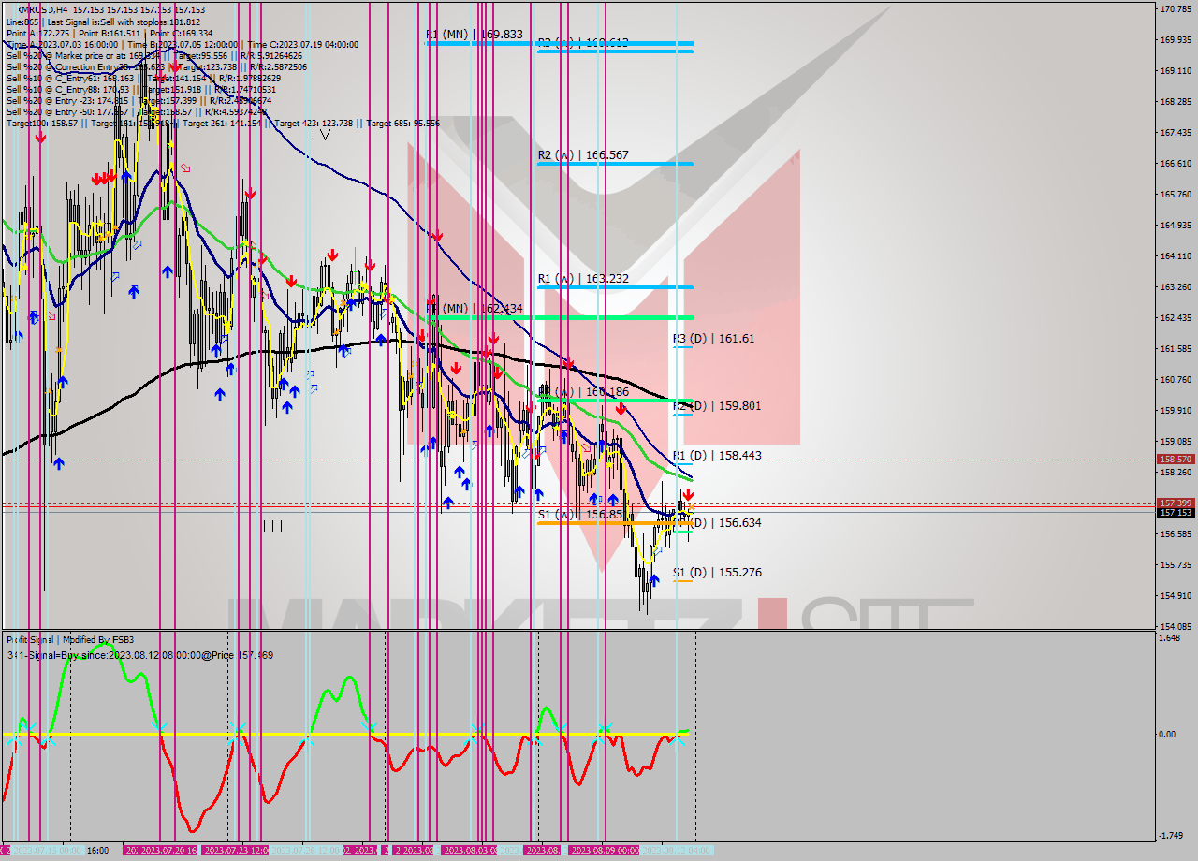Image resolution: width=1198 pixels, height=861 pixels.
Task: Click -1.749 on the indicator scale
Action: (x=1172, y=836)
